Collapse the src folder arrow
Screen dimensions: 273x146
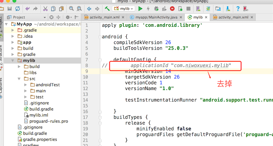[x=19, y=79]
